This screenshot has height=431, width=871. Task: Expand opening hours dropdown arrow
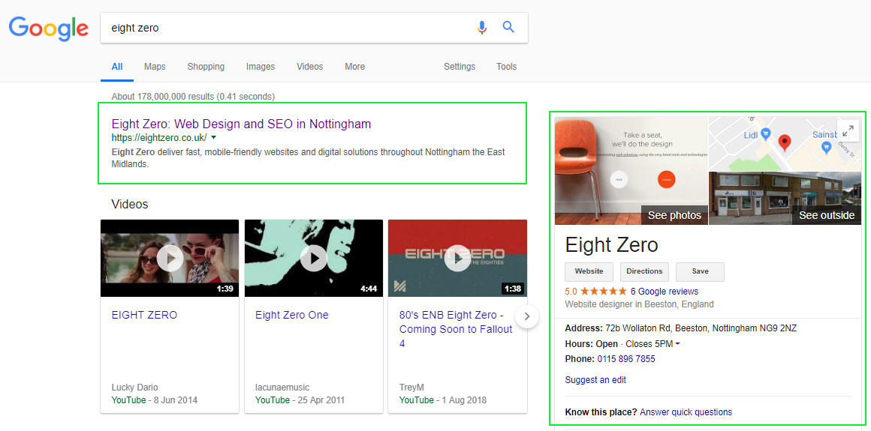tap(677, 344)
